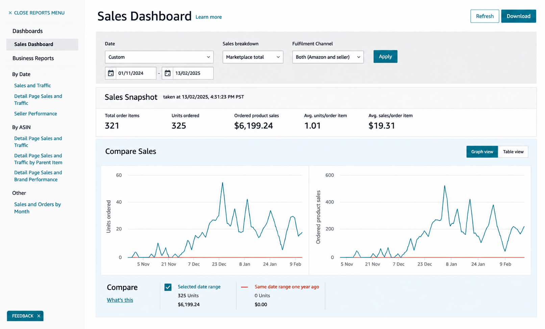Click the Close Reports Menu text
The image size is (545, 329).
tap(39, 13)
